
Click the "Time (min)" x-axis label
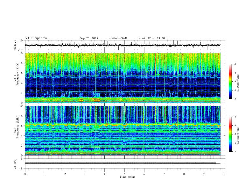127,177
